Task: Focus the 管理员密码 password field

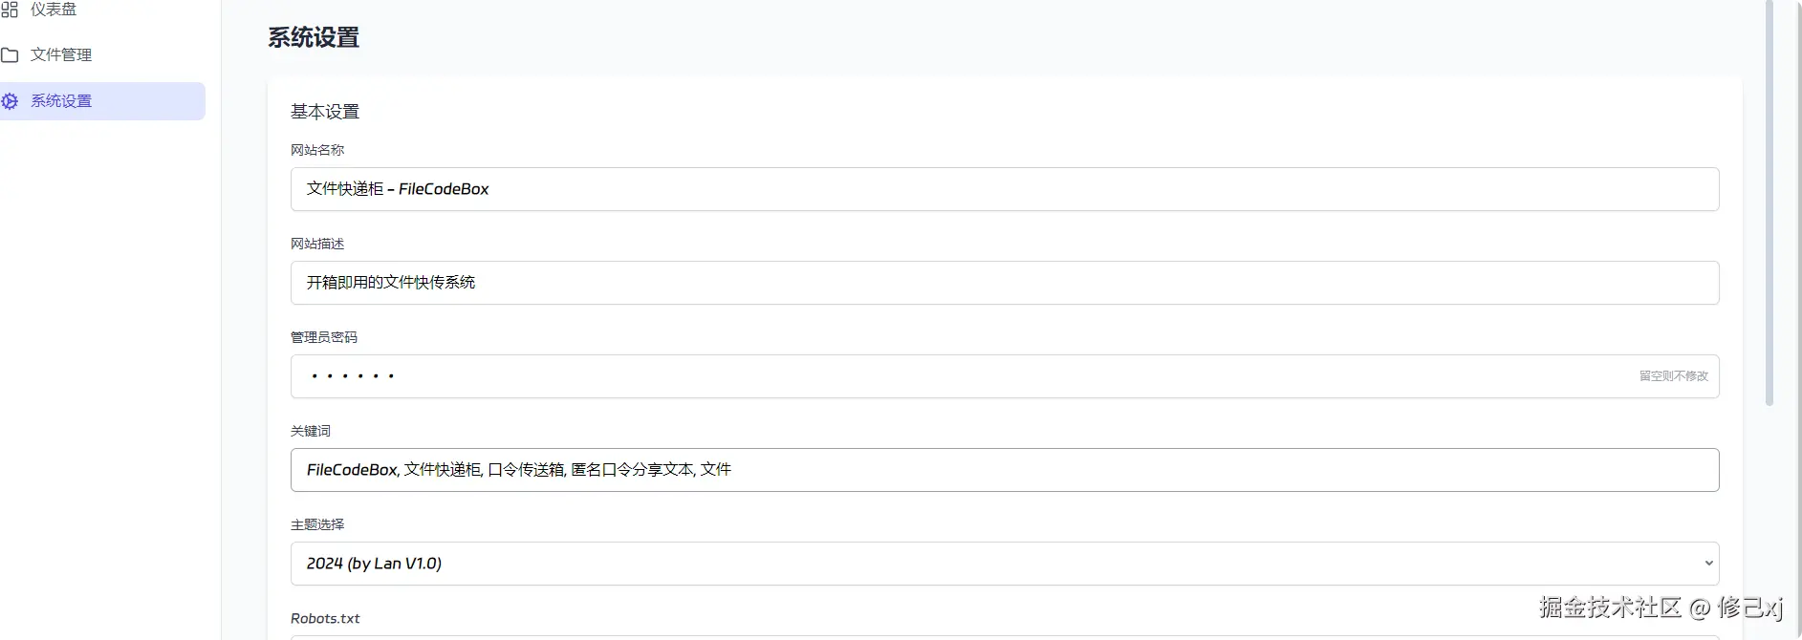Action: 1005,376
